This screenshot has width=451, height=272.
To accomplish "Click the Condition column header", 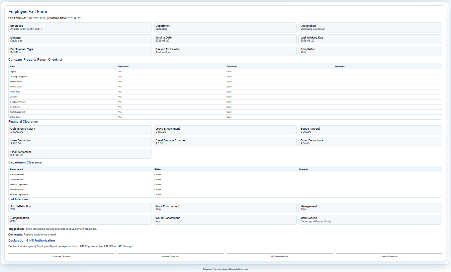I will click(x=232, y=66).
